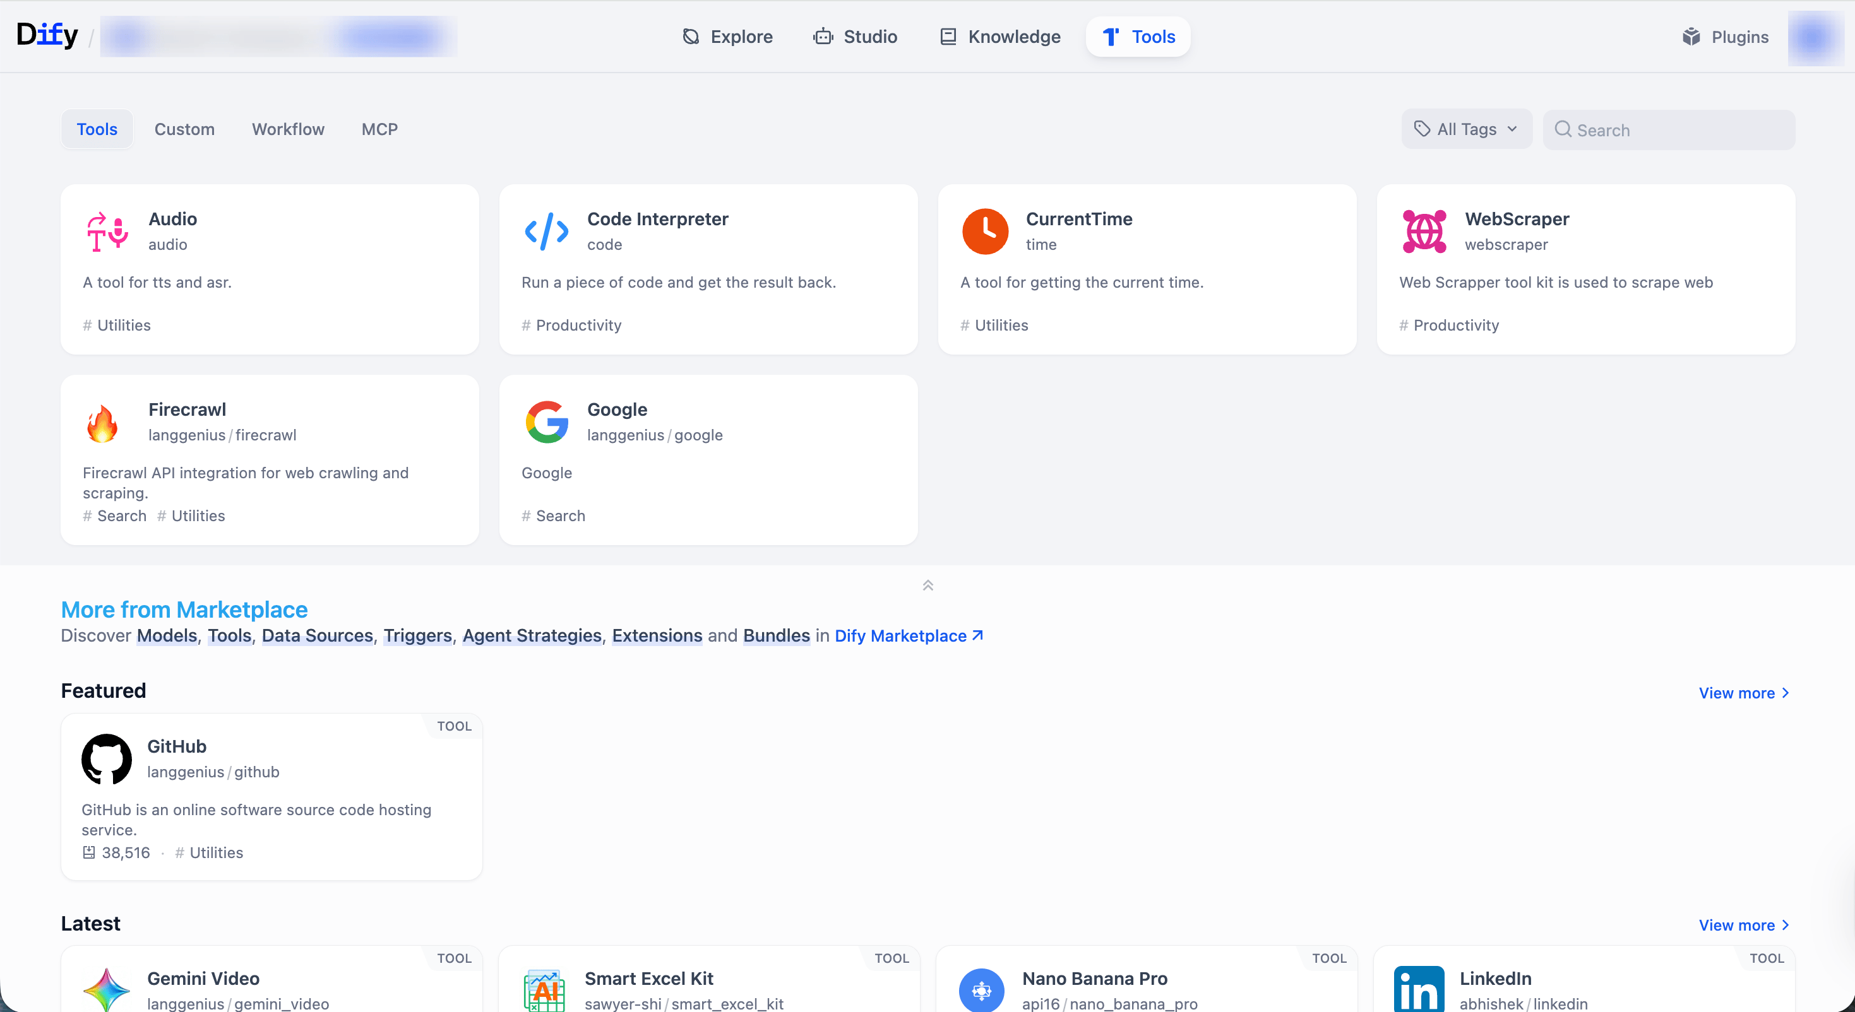Click the Firecrawl flame icon
The width and height of the screenshot is (1855, 1012).
coord(102,423)
